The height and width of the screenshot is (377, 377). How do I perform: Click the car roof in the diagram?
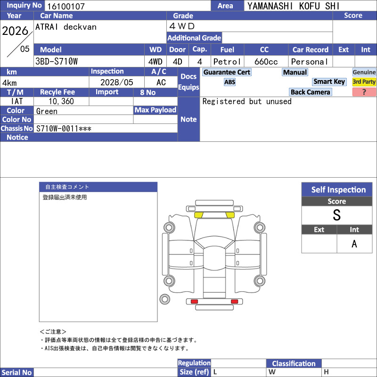(214, 258)
